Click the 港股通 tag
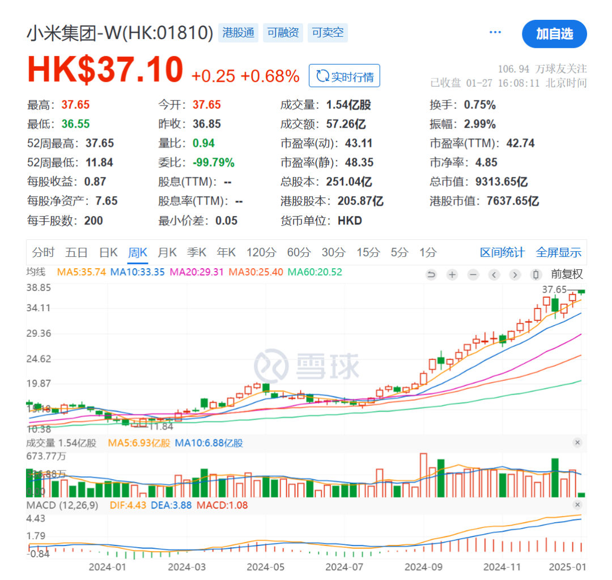The width and height of the screenshot is (612, 580). click(238, 32)
